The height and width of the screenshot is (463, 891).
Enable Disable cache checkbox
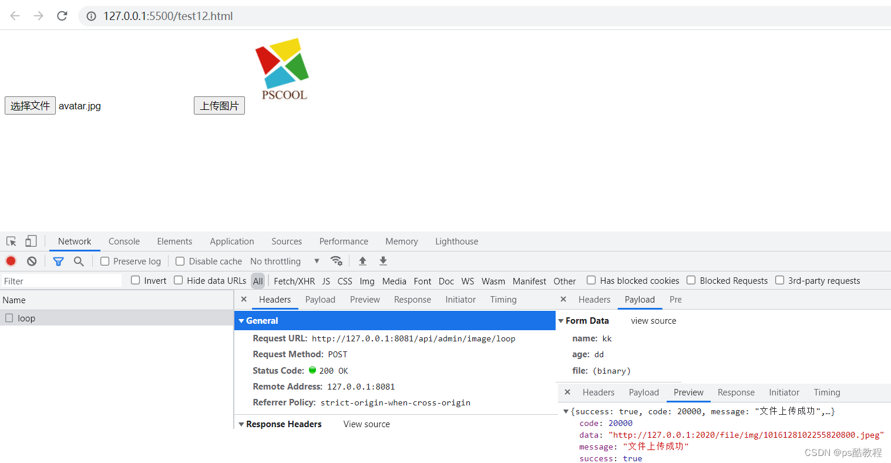[x=180, y=261]
